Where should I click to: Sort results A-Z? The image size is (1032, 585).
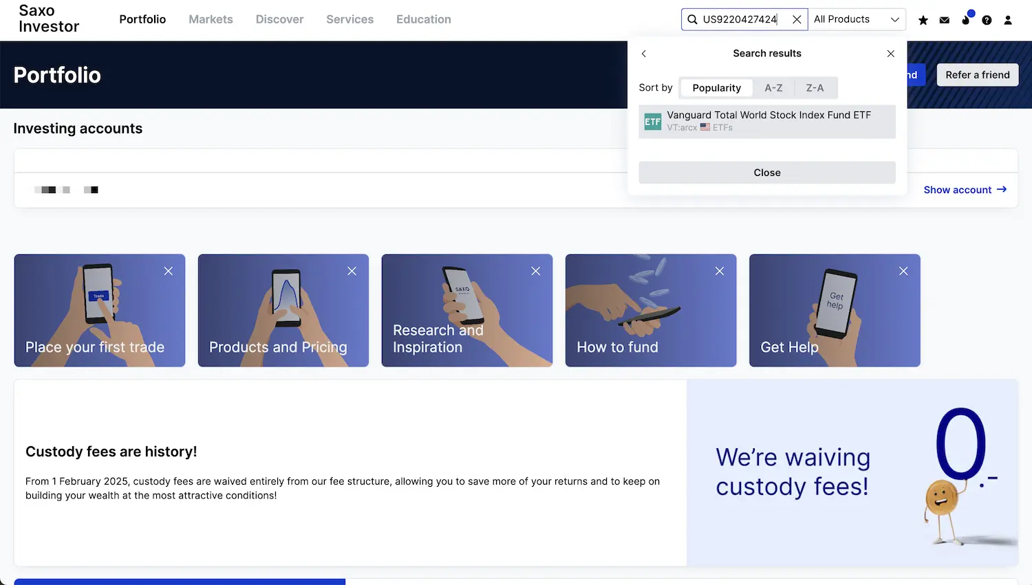773,88
